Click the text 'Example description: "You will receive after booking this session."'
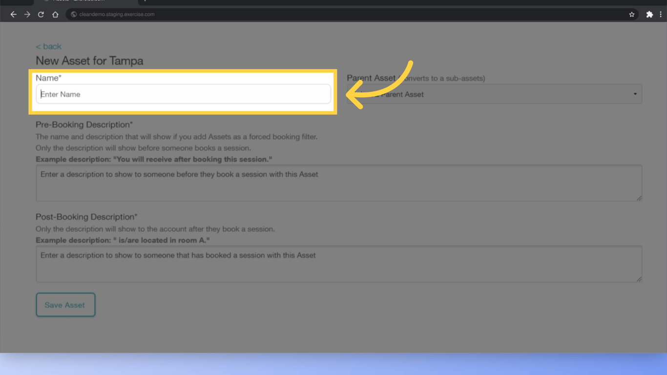The height and width of the screenshot is (375, 667). pyautogui.click(x=154, y=159)
